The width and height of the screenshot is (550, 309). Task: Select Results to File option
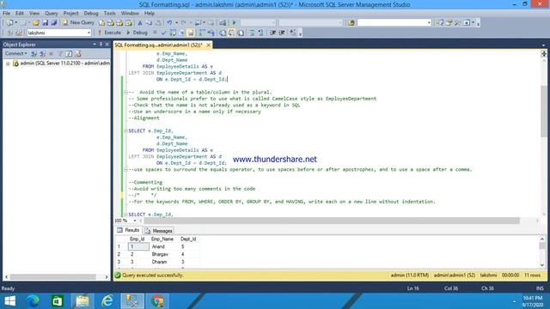[x=241, y=33]
